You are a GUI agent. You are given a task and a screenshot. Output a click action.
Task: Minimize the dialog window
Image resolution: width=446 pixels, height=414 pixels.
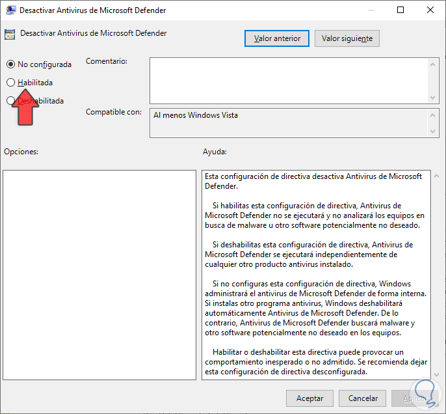click(x=371, y=10)
